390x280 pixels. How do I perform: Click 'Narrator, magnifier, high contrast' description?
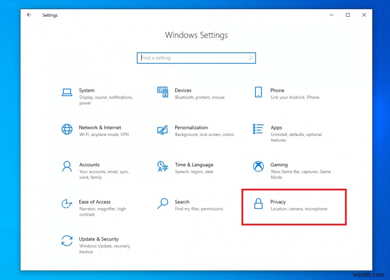point(103,212)
